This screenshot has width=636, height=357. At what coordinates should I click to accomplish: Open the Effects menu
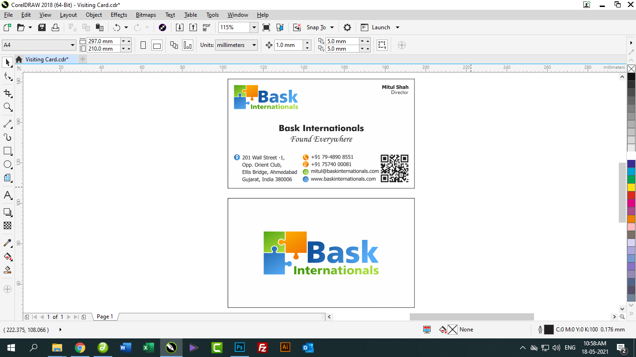pos(119,15)
